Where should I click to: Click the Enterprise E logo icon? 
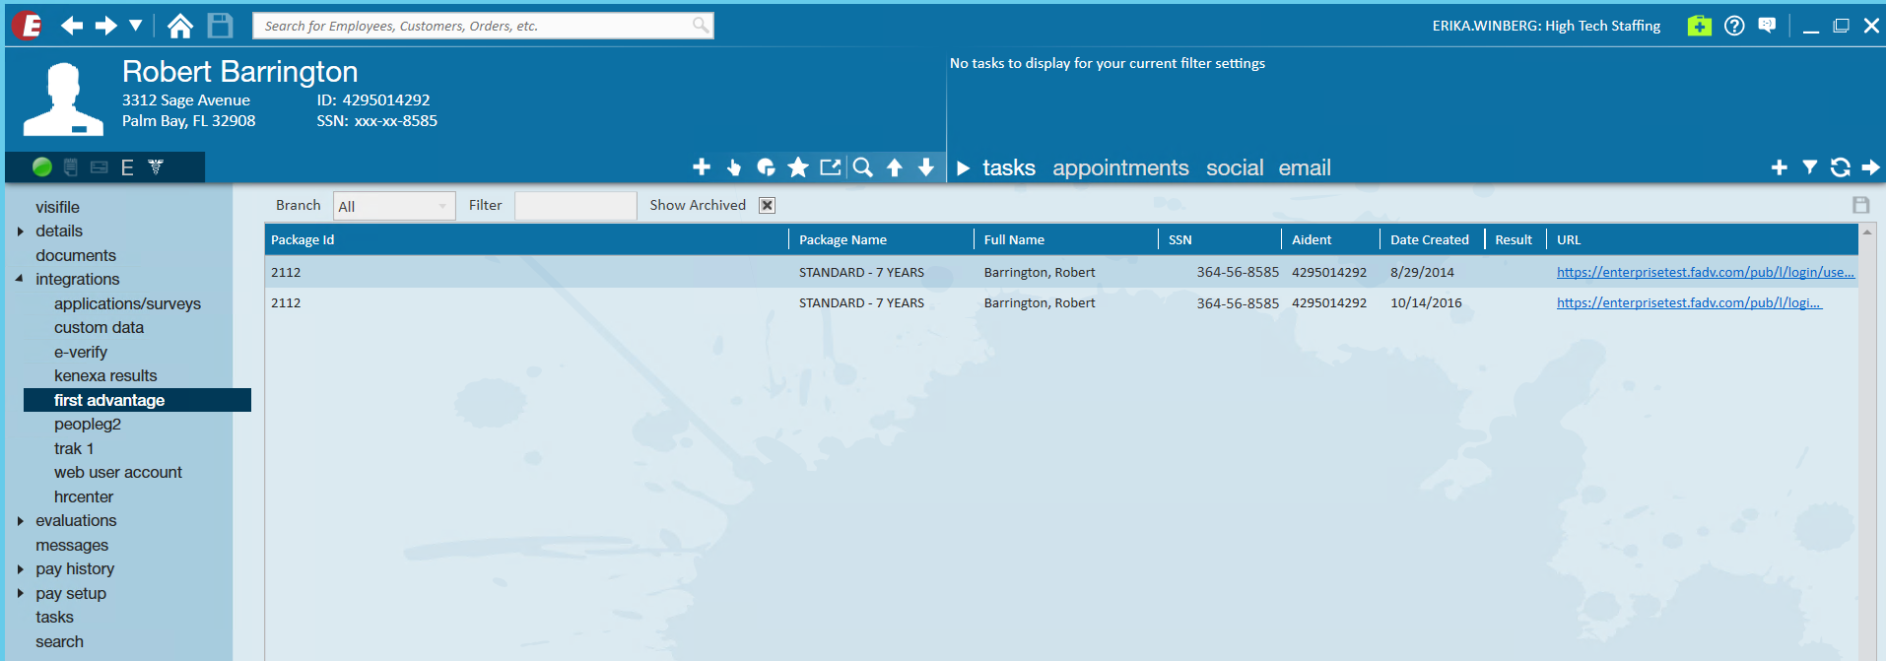[x=27, y=26]
